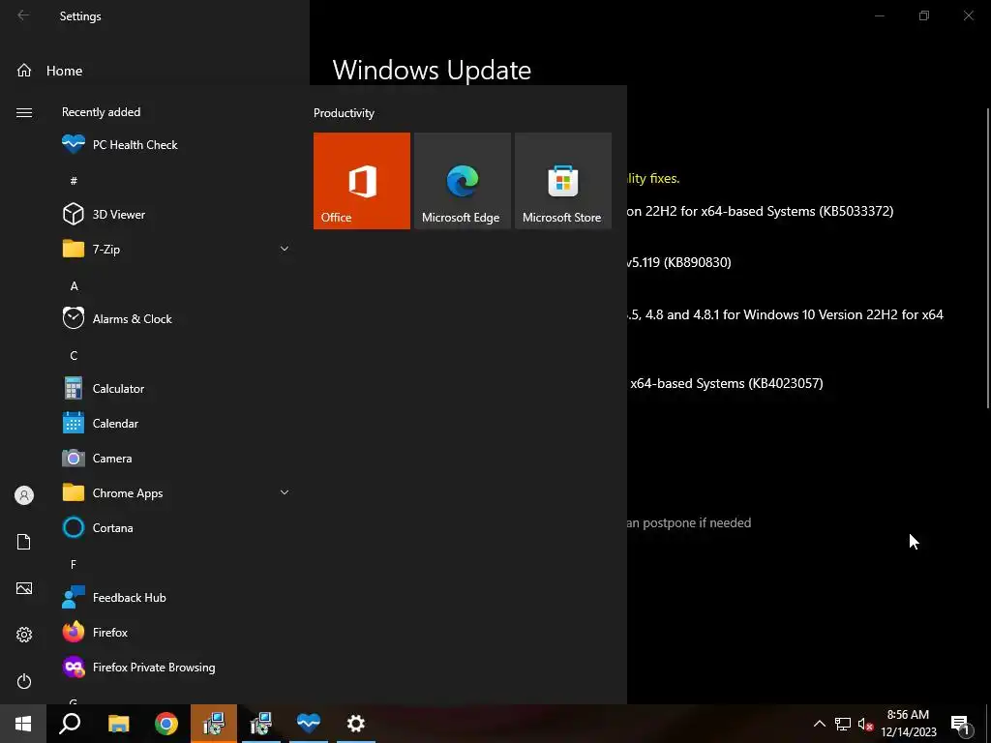Click the 'A' letter group header

pos(74,285)
